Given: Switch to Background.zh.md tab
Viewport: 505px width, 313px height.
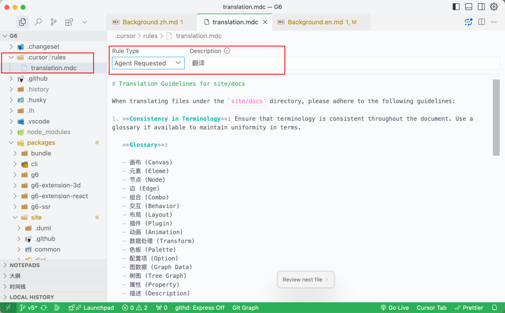Looking at the screenshot, I should point(151,22).
